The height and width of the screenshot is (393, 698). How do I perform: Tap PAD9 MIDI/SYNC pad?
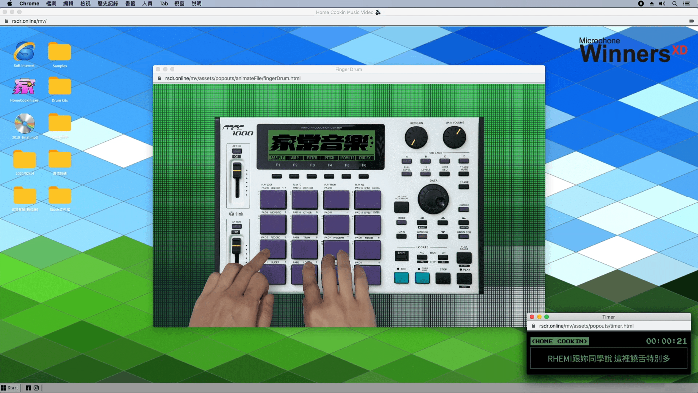point(273,225)
